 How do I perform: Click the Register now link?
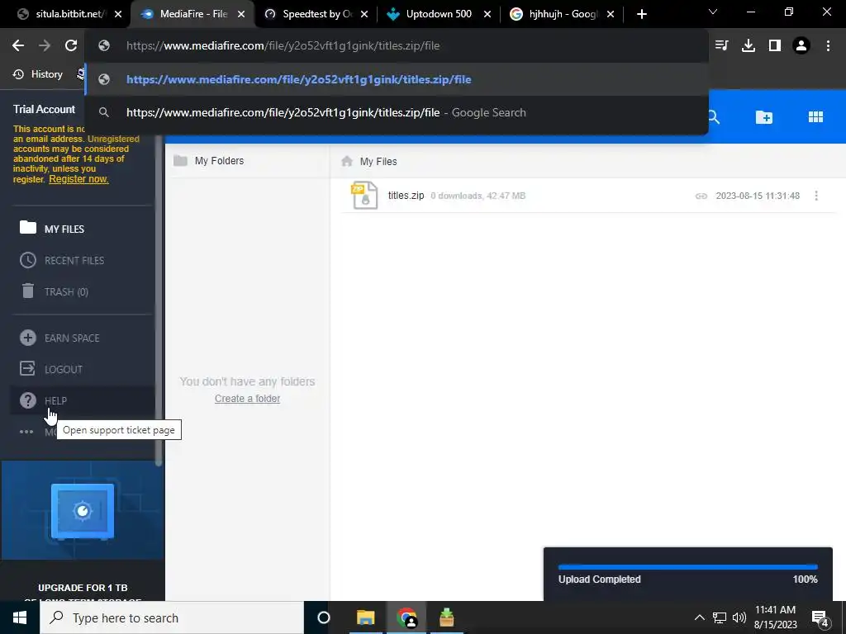78,179
